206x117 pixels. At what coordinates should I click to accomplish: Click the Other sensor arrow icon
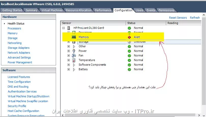(74, 46)
